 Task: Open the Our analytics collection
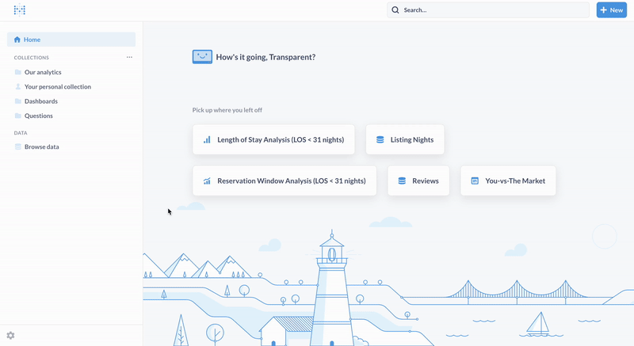tap(43, 72)
